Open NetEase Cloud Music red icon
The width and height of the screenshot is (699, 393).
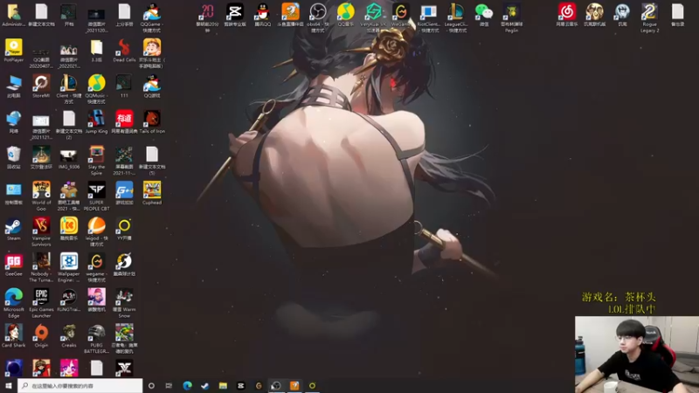tap(566, 15)
